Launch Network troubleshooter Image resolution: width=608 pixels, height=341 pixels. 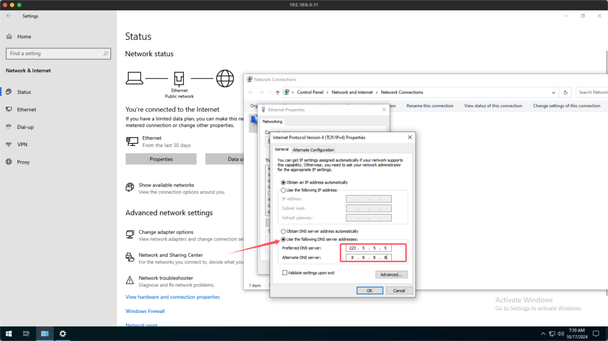(x=166, y=278)
